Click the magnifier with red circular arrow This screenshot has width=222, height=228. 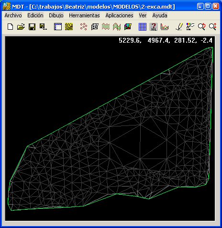(x=201, y=27)
